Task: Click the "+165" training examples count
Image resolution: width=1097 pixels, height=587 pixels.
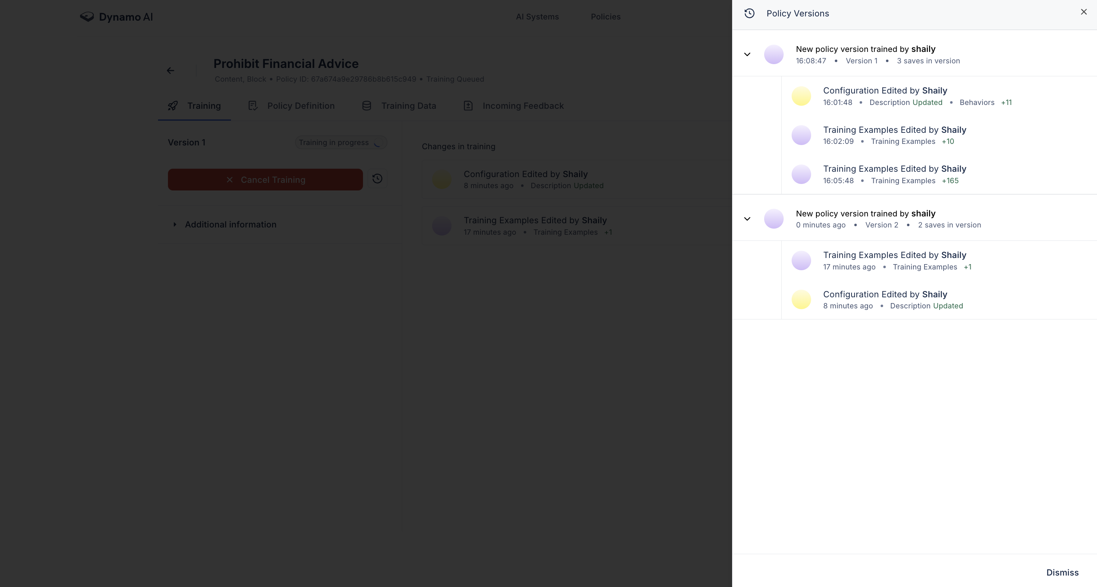Action: (950, 181)
